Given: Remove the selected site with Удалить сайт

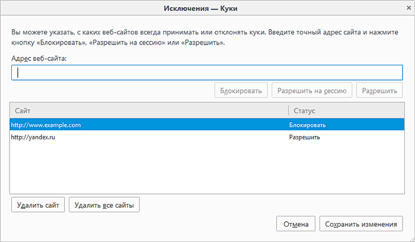Looking at the screenshot, I should (x=38, y=205).
